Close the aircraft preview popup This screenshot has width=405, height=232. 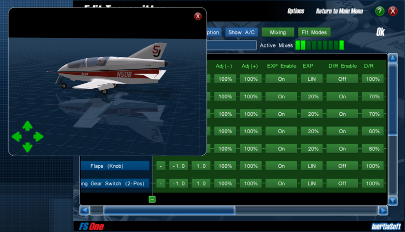198,16
